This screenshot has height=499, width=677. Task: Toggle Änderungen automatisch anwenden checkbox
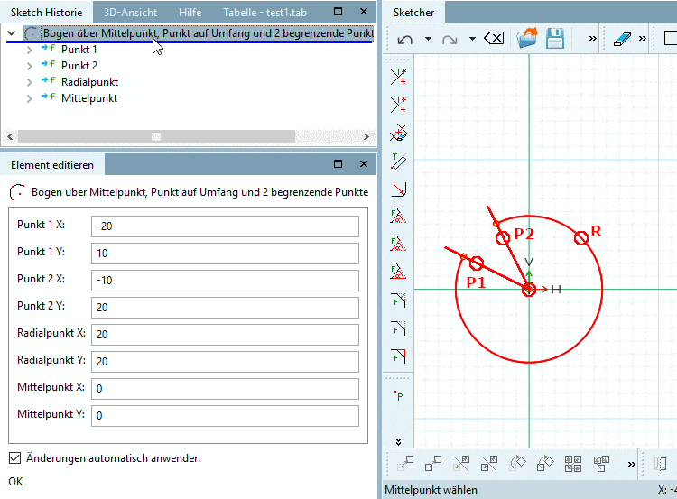tap(15, 458)
